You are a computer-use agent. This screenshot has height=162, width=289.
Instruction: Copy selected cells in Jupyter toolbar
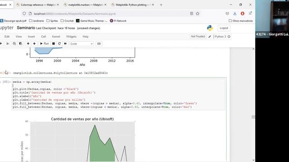pos(14,44)
